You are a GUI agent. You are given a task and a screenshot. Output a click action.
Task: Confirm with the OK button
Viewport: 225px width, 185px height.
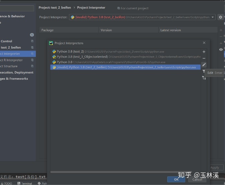pos(176,179)
